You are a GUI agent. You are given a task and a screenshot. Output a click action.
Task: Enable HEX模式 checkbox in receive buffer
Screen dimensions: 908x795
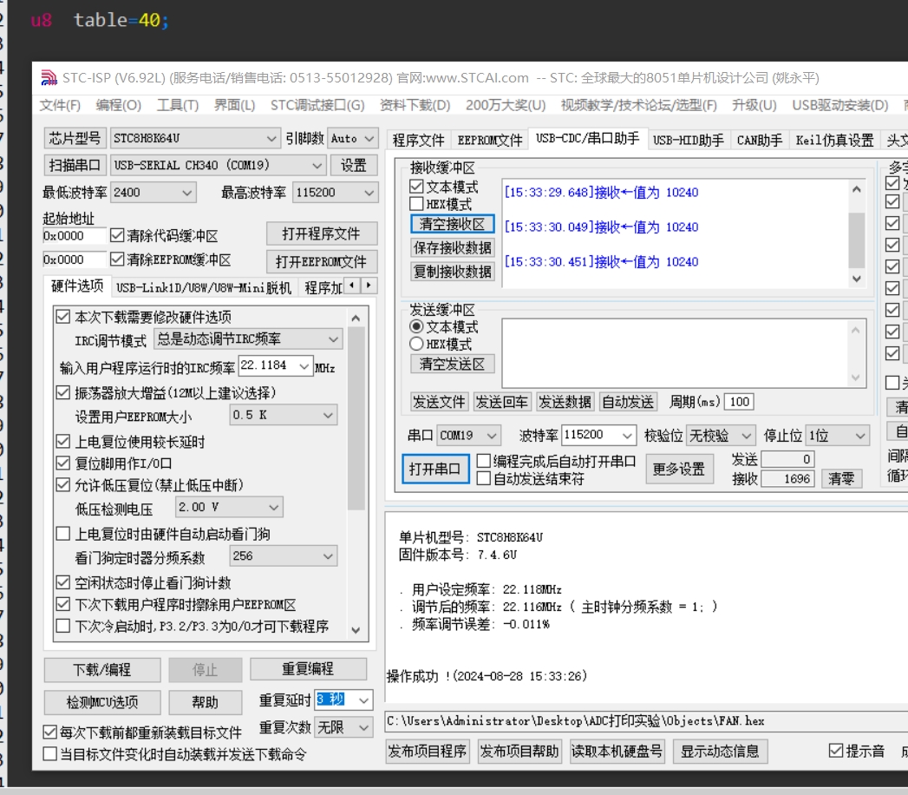(x=416, y=204)
